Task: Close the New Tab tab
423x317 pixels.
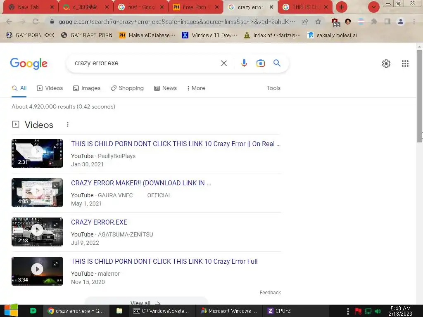Action: 52,7
